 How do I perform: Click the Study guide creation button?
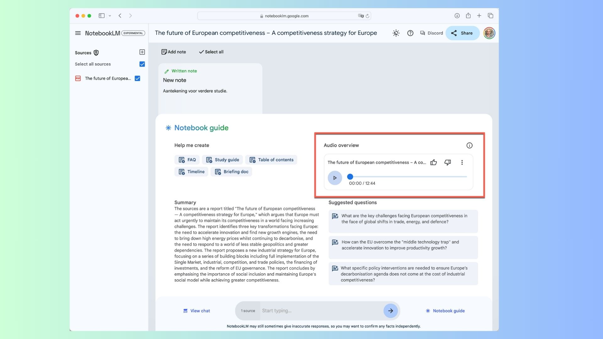point(222,160)
